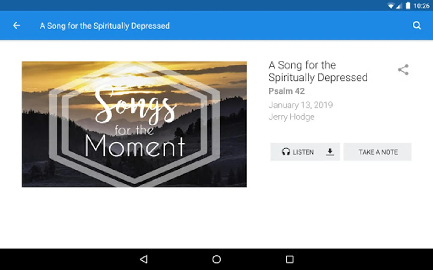
Task: Open the Take a Note button
Action: click(x=378, y=152)
